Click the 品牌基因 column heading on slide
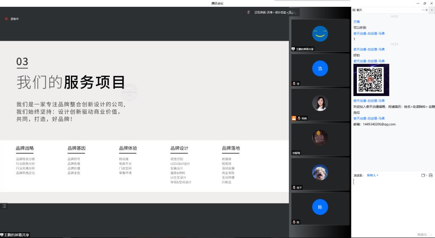 pyautogui.click(x=76, y=148)
